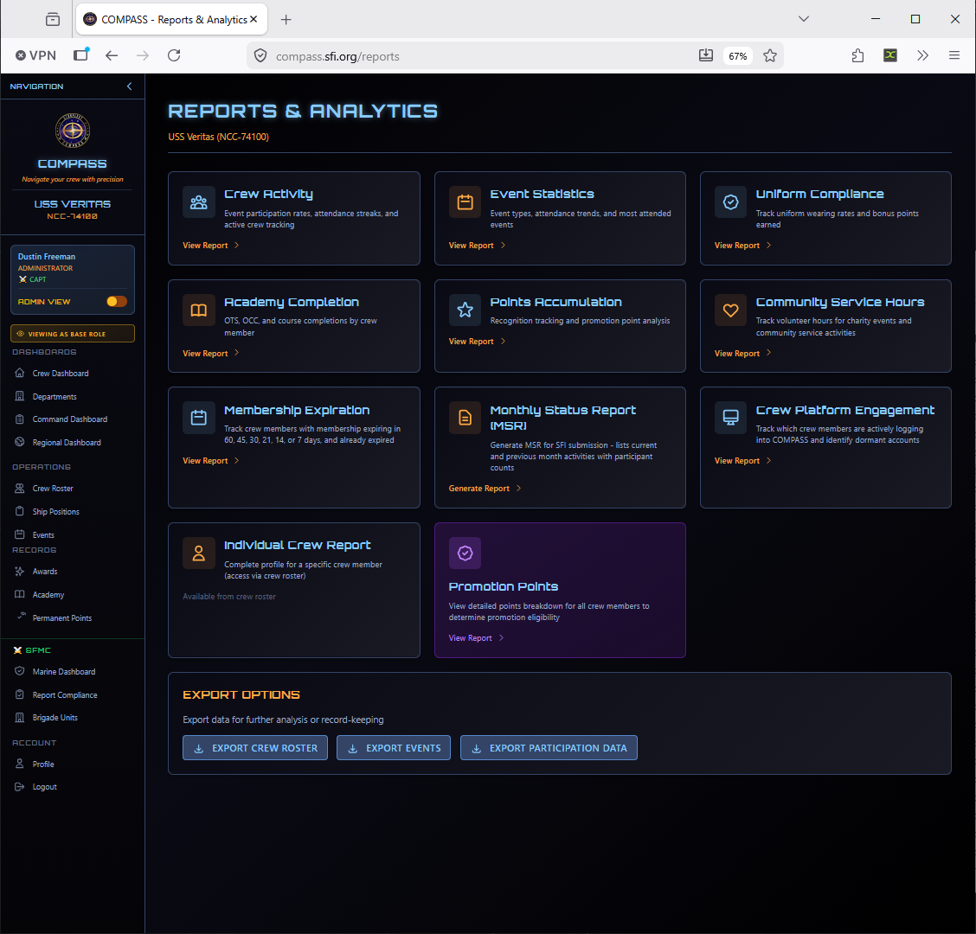976x934 pixels.
Task: Open Crew Dashboard in sidebar
Action: coord(61,374)
